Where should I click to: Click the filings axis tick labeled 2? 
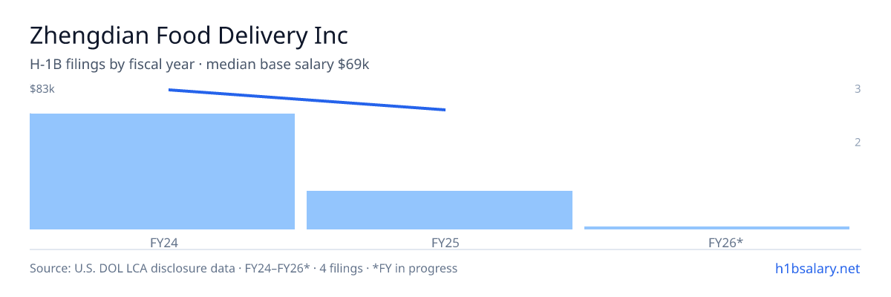[858, 143]
